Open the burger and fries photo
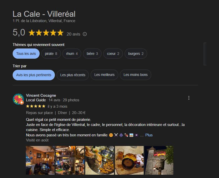 coord(99,160)
